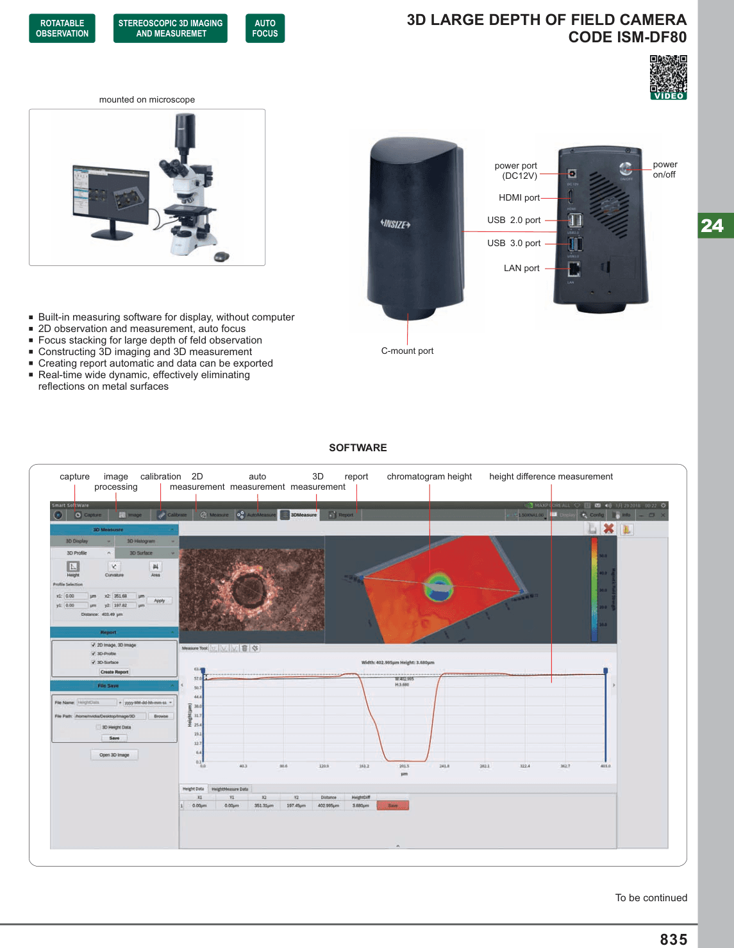The image size is (734, 948).
Task: Open the Image tab
Action: 130,515
